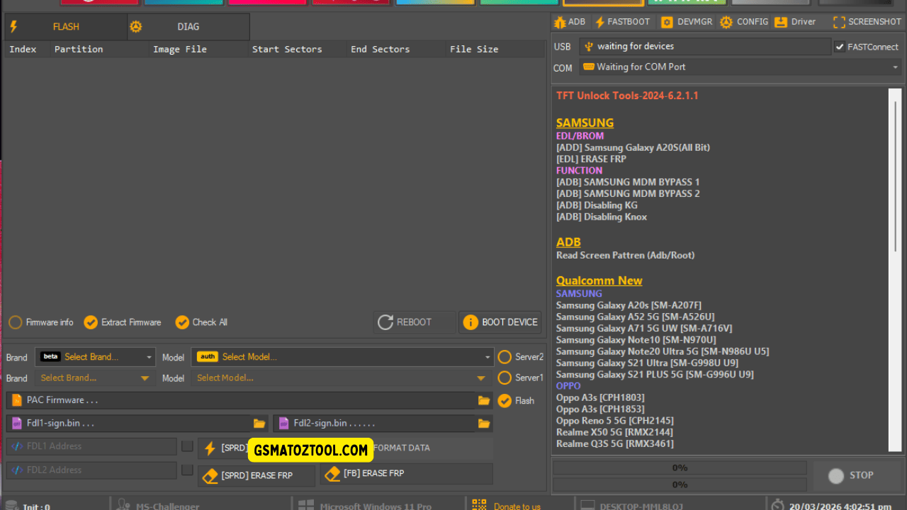The image size is (907, 510).
Task: Click the REBOOT button
Action: point(414,322)
